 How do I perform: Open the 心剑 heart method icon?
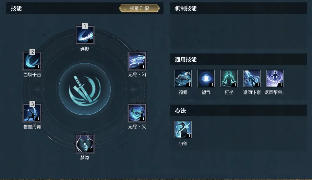[183, 130]
